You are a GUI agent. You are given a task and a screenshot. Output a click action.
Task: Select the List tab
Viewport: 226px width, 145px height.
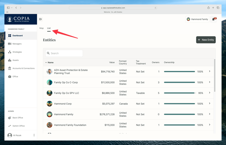[49, 28]
